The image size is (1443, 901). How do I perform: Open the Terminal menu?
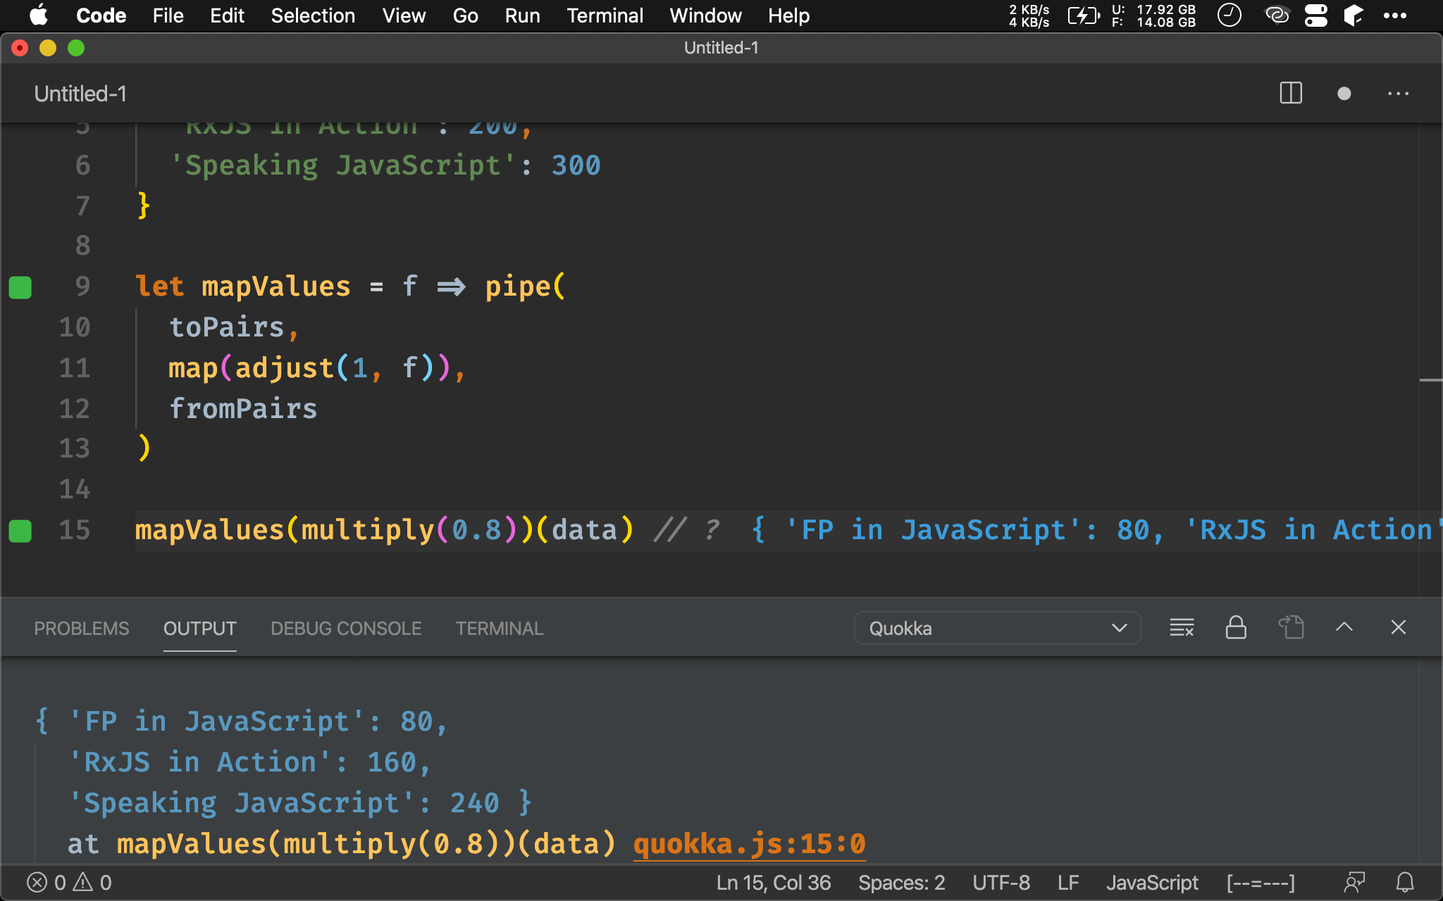[605, 15]
